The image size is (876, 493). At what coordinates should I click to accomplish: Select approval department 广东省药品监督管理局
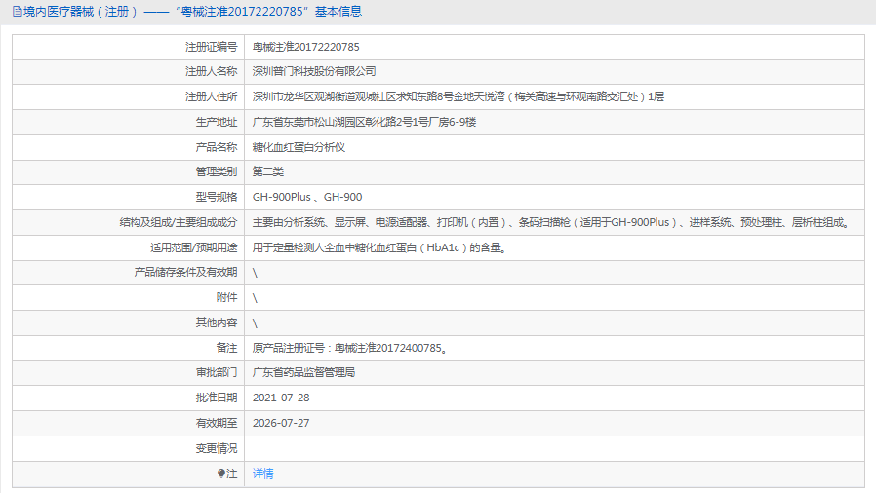tap(304, 372)
